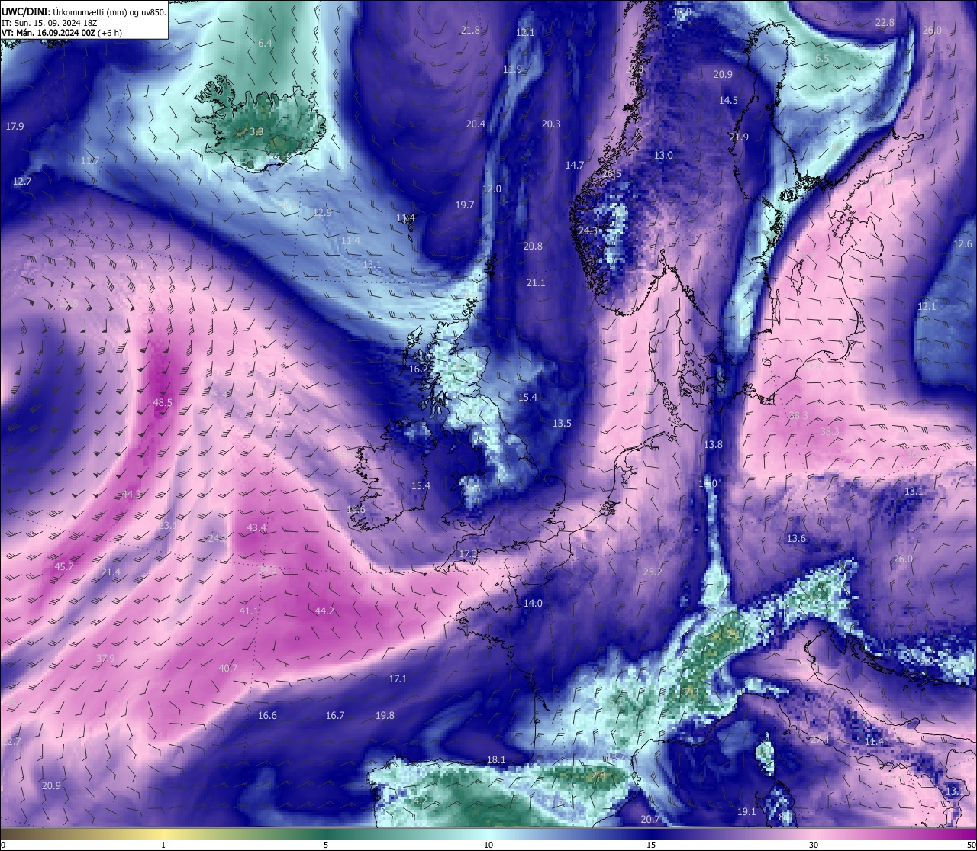Click the 21.4 value label

pos(111,572)
